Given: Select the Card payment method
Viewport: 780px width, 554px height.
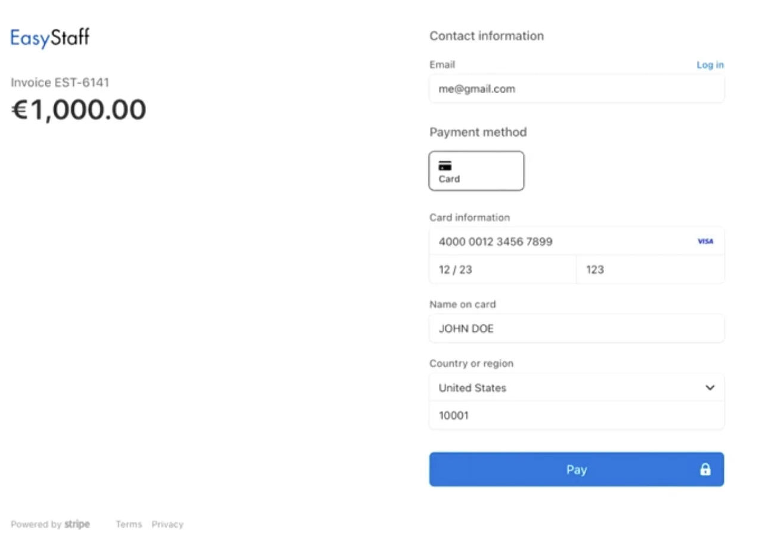Looking at the screenshot, I should click(476, 171).
